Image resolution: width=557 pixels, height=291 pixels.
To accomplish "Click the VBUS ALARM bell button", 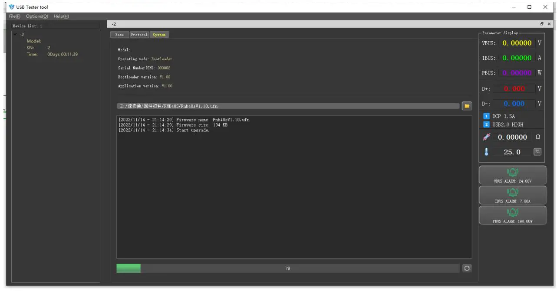I will coord(513,175).
